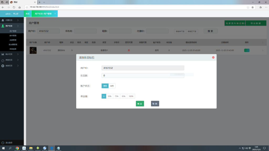Open Chrome from the taskbar
The height and width of the screenshot is (151, 269).
[17, 148]
